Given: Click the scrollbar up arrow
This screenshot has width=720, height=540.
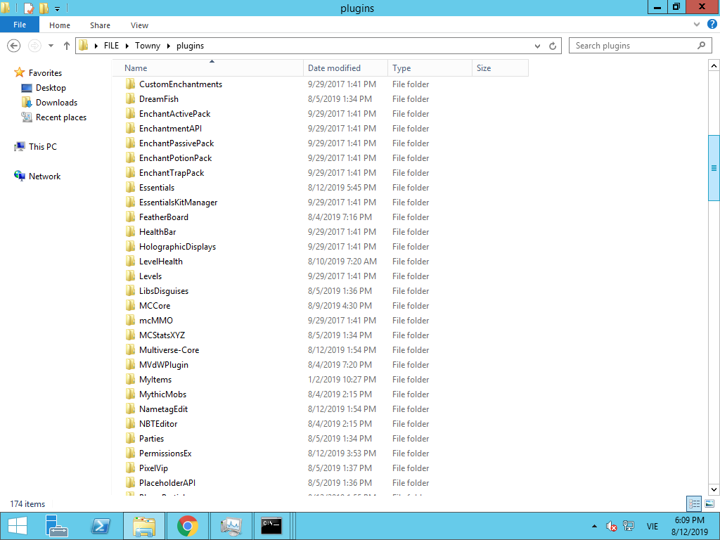Looking at the screenshot, I should tap(714, 65).
